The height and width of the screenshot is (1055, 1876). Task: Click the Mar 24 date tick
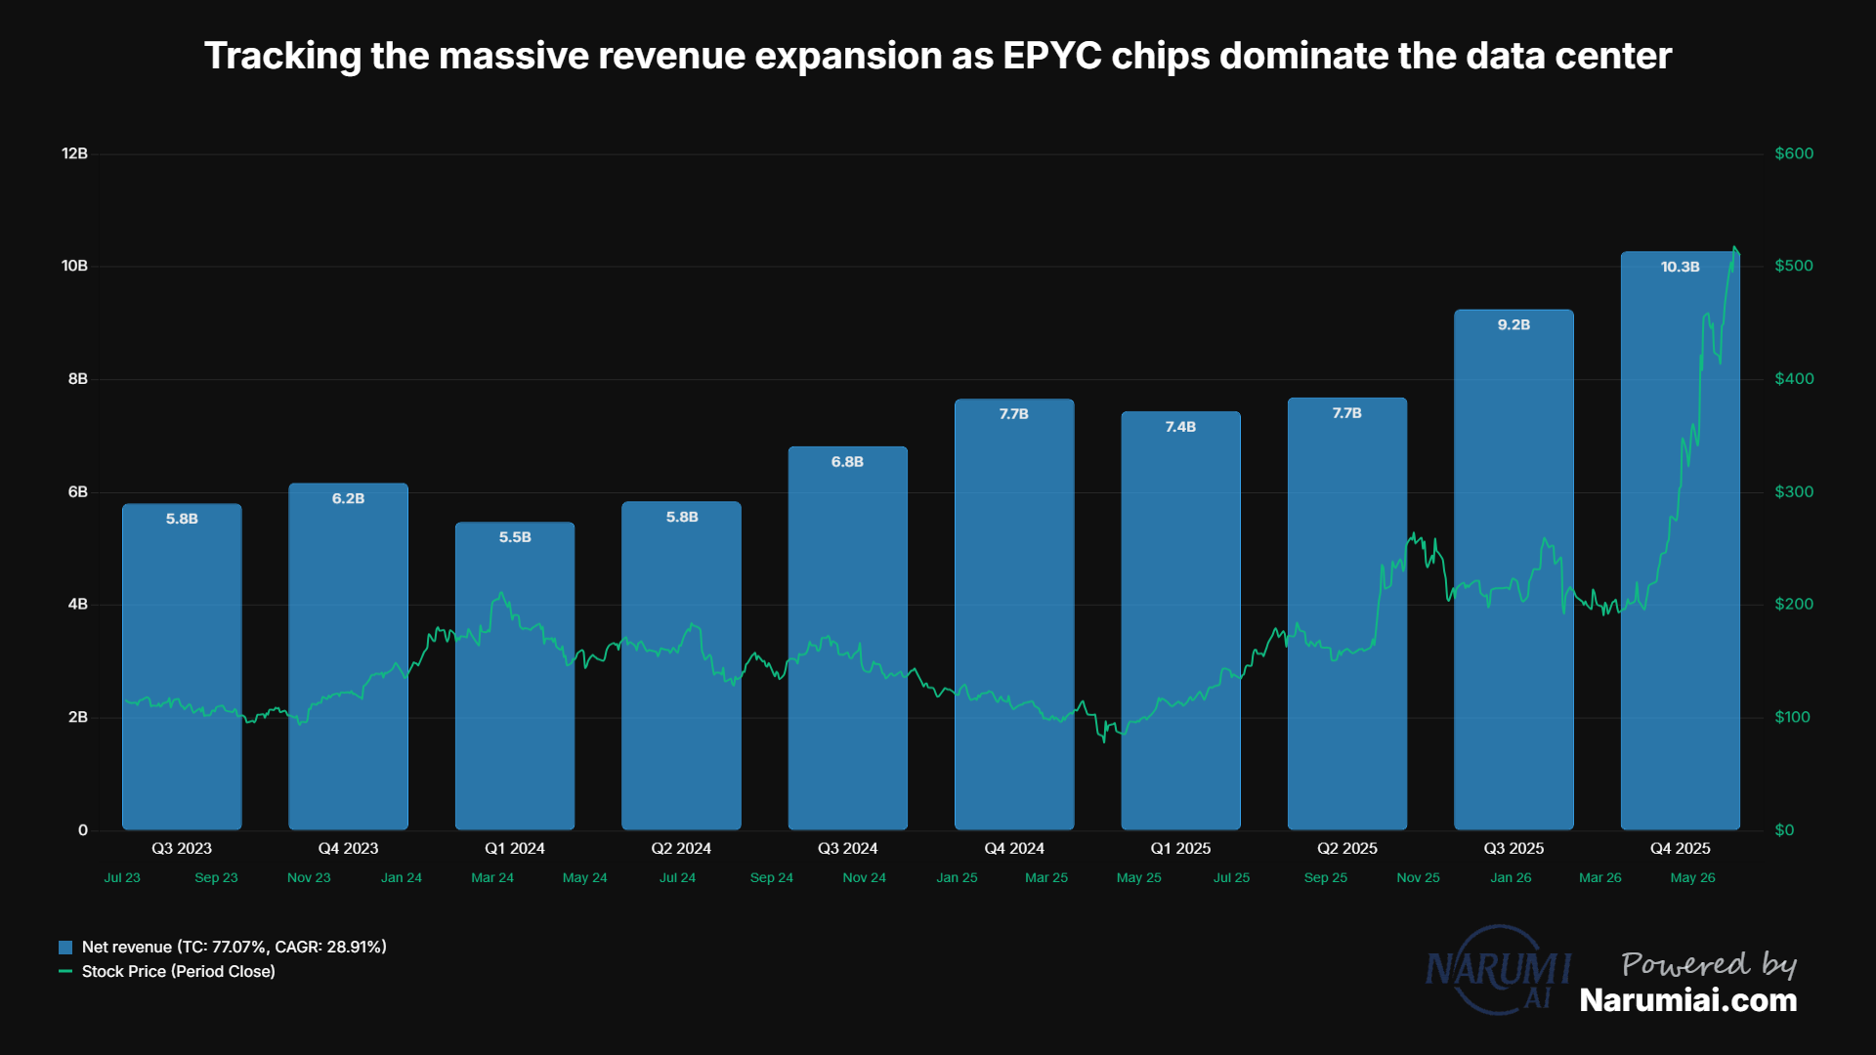point(492,878)
